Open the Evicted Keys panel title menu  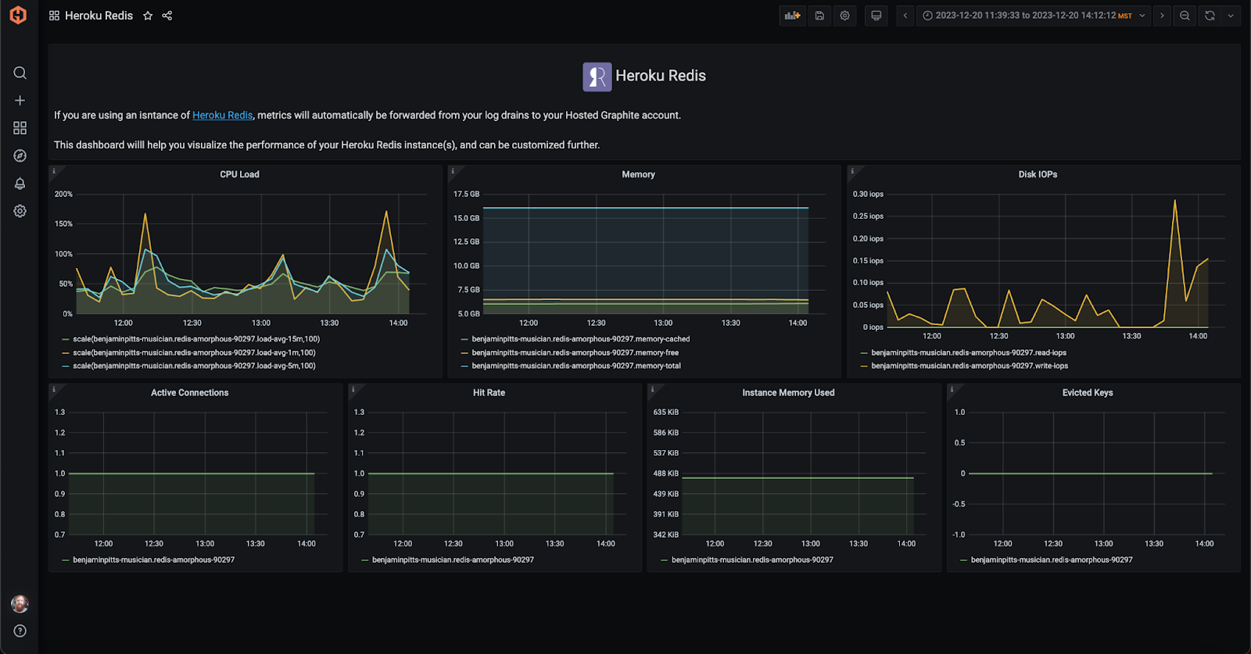pyautogui.click(x=1088, y=393)
